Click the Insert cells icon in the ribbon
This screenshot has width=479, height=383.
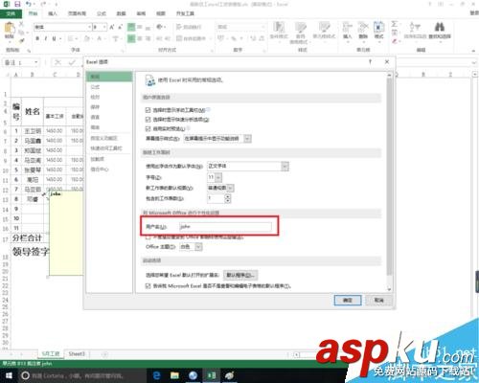(x=347, y=31)
